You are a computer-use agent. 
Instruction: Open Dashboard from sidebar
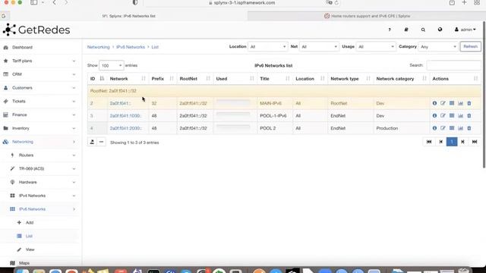[x=39, y=47]
